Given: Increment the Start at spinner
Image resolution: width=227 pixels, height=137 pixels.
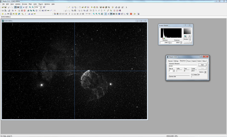Looking at the screenshot, I should click(x=174, y=70).
